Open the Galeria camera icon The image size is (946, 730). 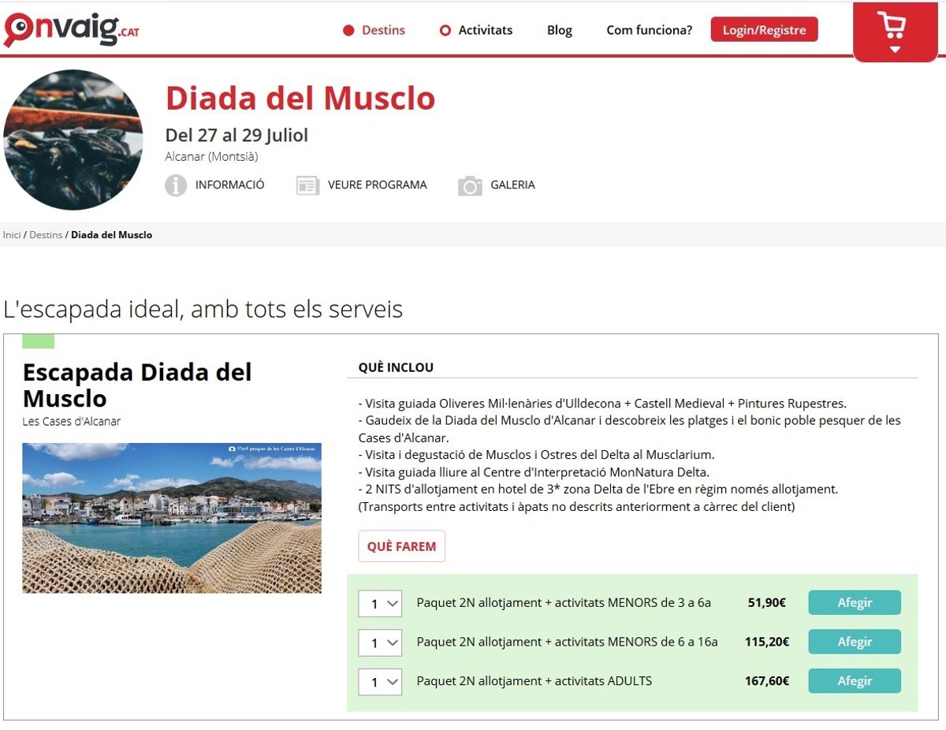coord(470,186)
